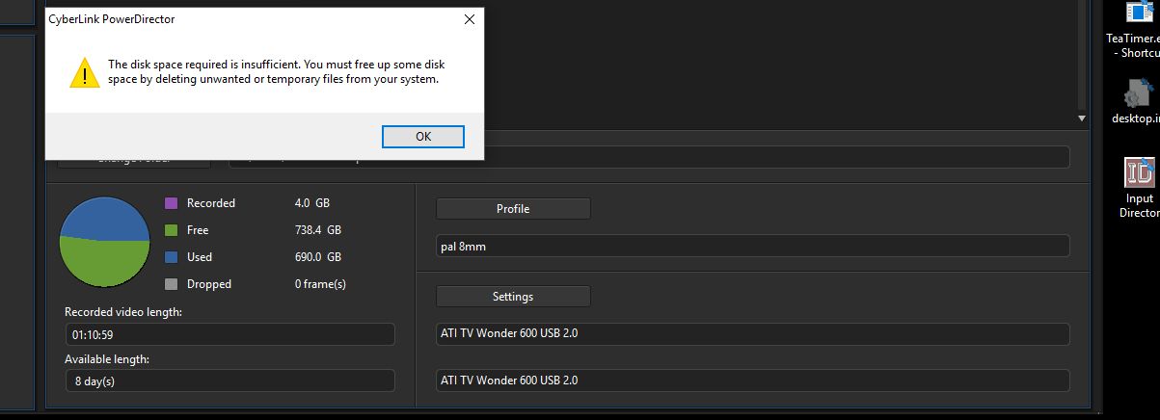Click the recorded video length field 01:10:59
The height and width of the screenshot is (420, 1160).
[x=229, y=334]
